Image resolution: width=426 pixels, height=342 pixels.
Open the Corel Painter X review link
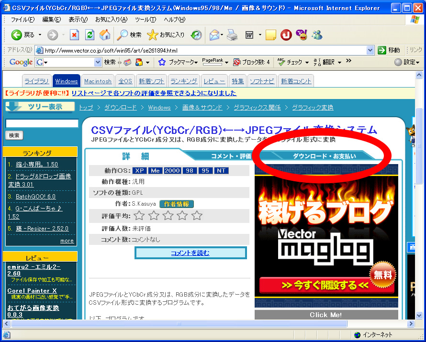click(32, 291)
